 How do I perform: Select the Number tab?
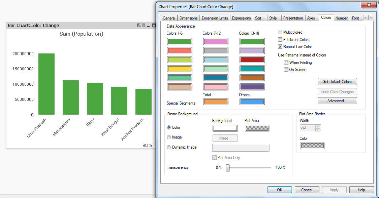342,18
